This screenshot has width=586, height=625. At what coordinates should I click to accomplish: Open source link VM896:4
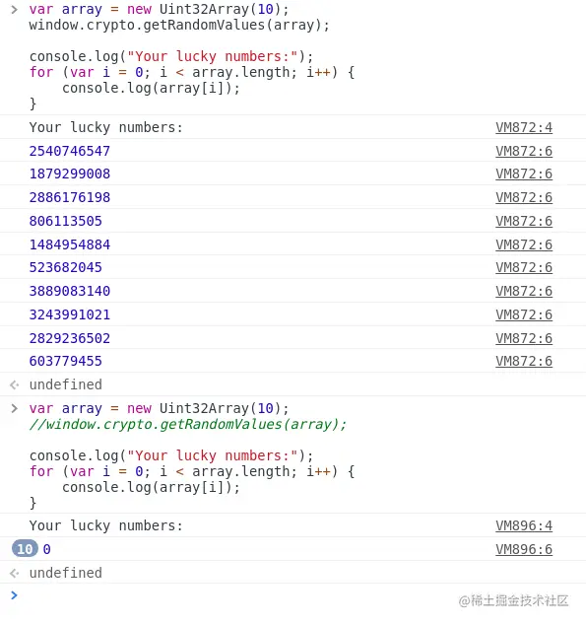(x=524, y=525)
